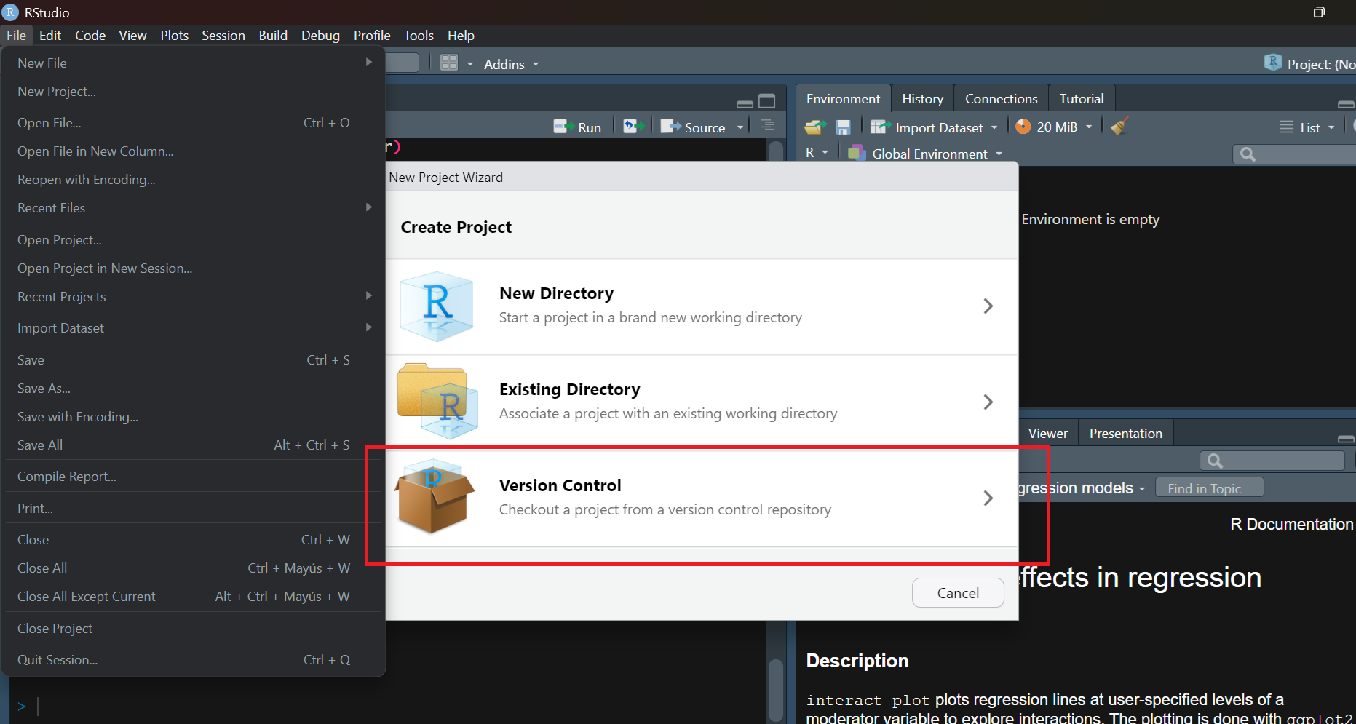Select New Project... from File menu
Screen dimensions: 1356x724
click(57, 92)
